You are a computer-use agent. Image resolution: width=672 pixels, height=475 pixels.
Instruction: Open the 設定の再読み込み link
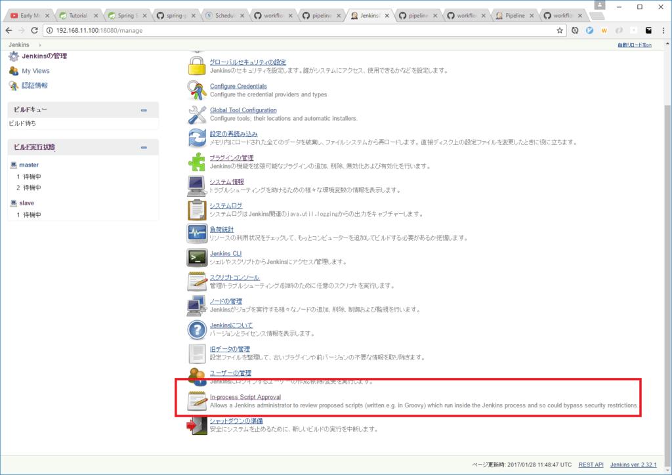pos(234,134)
